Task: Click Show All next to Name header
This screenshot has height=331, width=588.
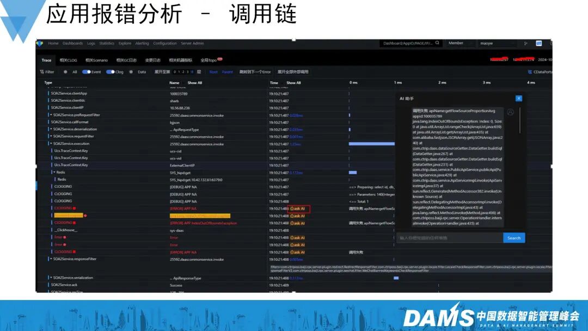Action: point(194,83)
